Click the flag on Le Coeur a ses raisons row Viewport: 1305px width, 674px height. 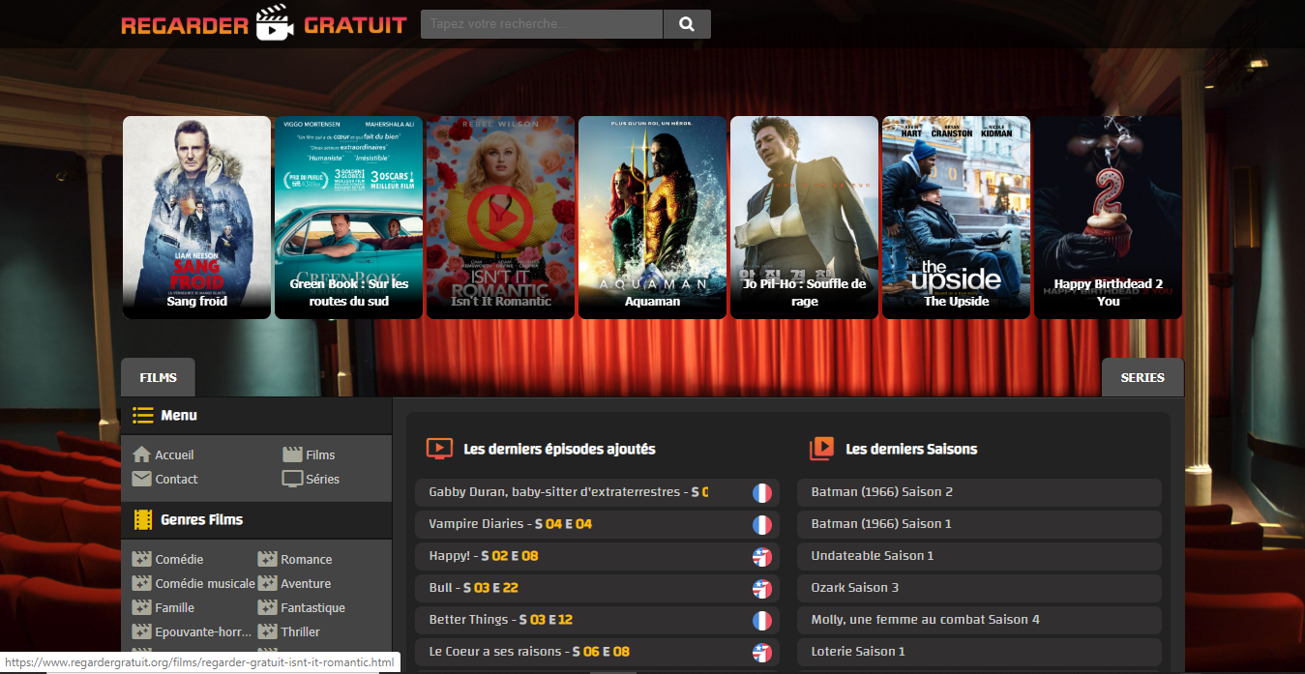pyautogui.click(x=762, y=653)
